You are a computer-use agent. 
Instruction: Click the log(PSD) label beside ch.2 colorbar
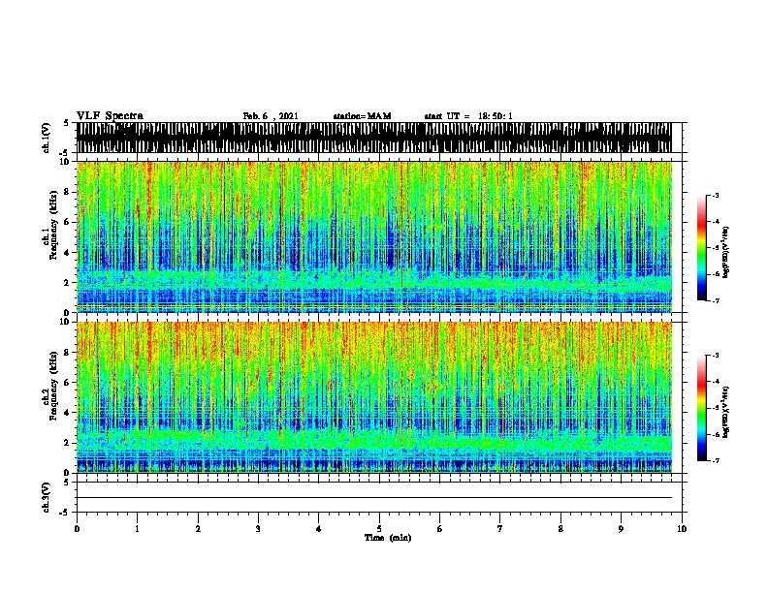click(x=726, y=412)
